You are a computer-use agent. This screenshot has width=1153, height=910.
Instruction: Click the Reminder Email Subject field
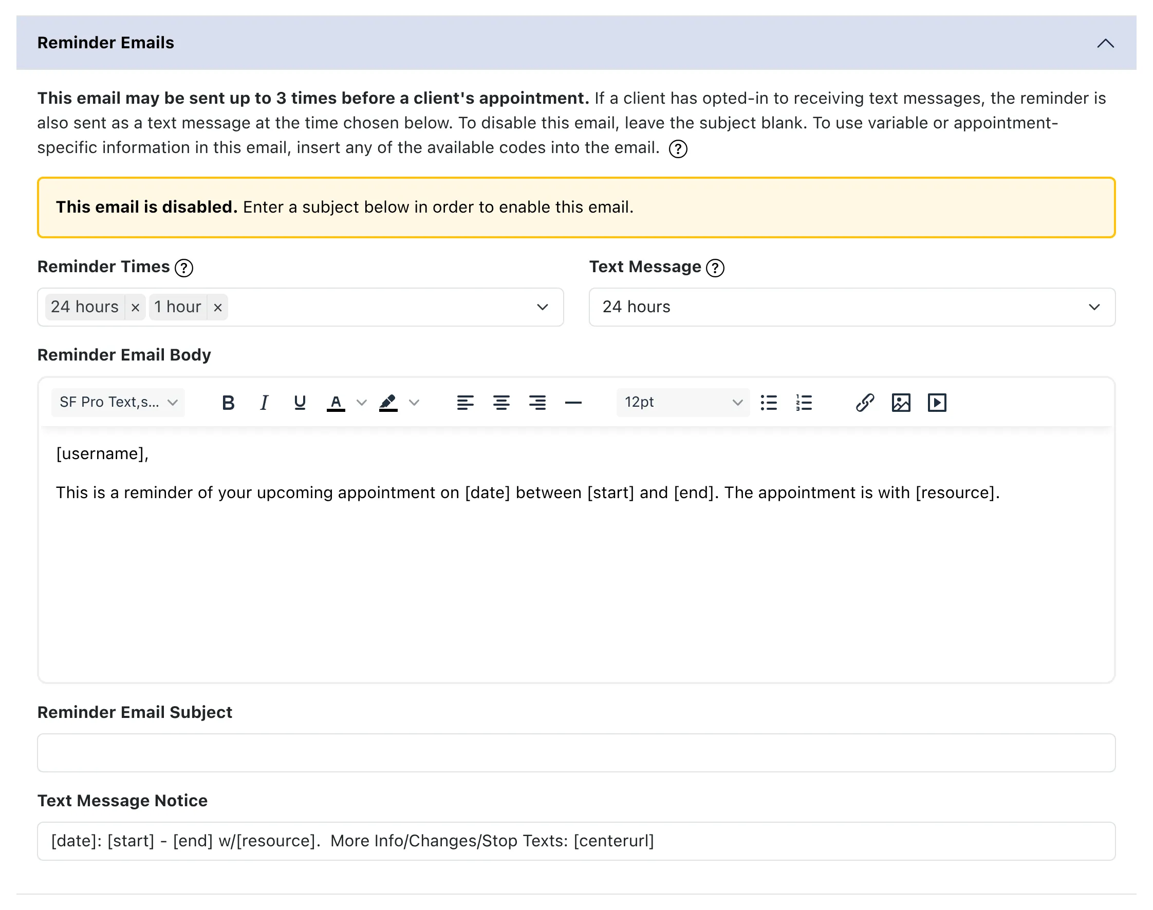(576, 753)
